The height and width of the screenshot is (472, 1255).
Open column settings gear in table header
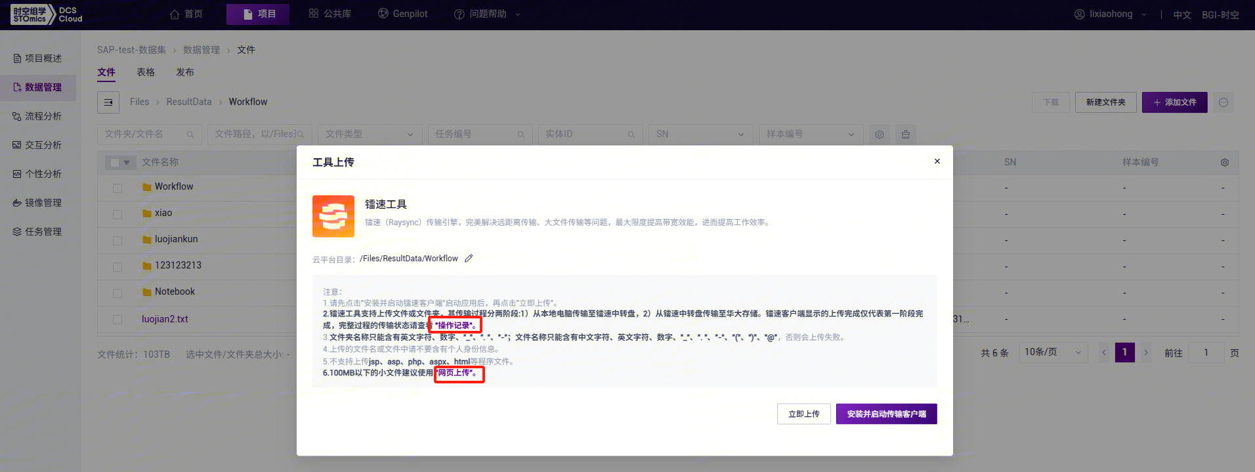click(1225, 162)
